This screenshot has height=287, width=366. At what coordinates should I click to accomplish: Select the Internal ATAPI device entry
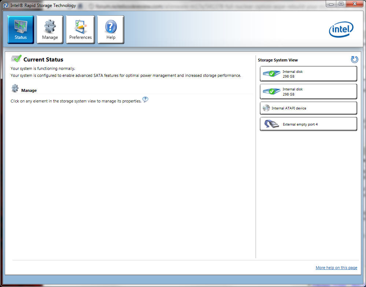coord(308,108)
